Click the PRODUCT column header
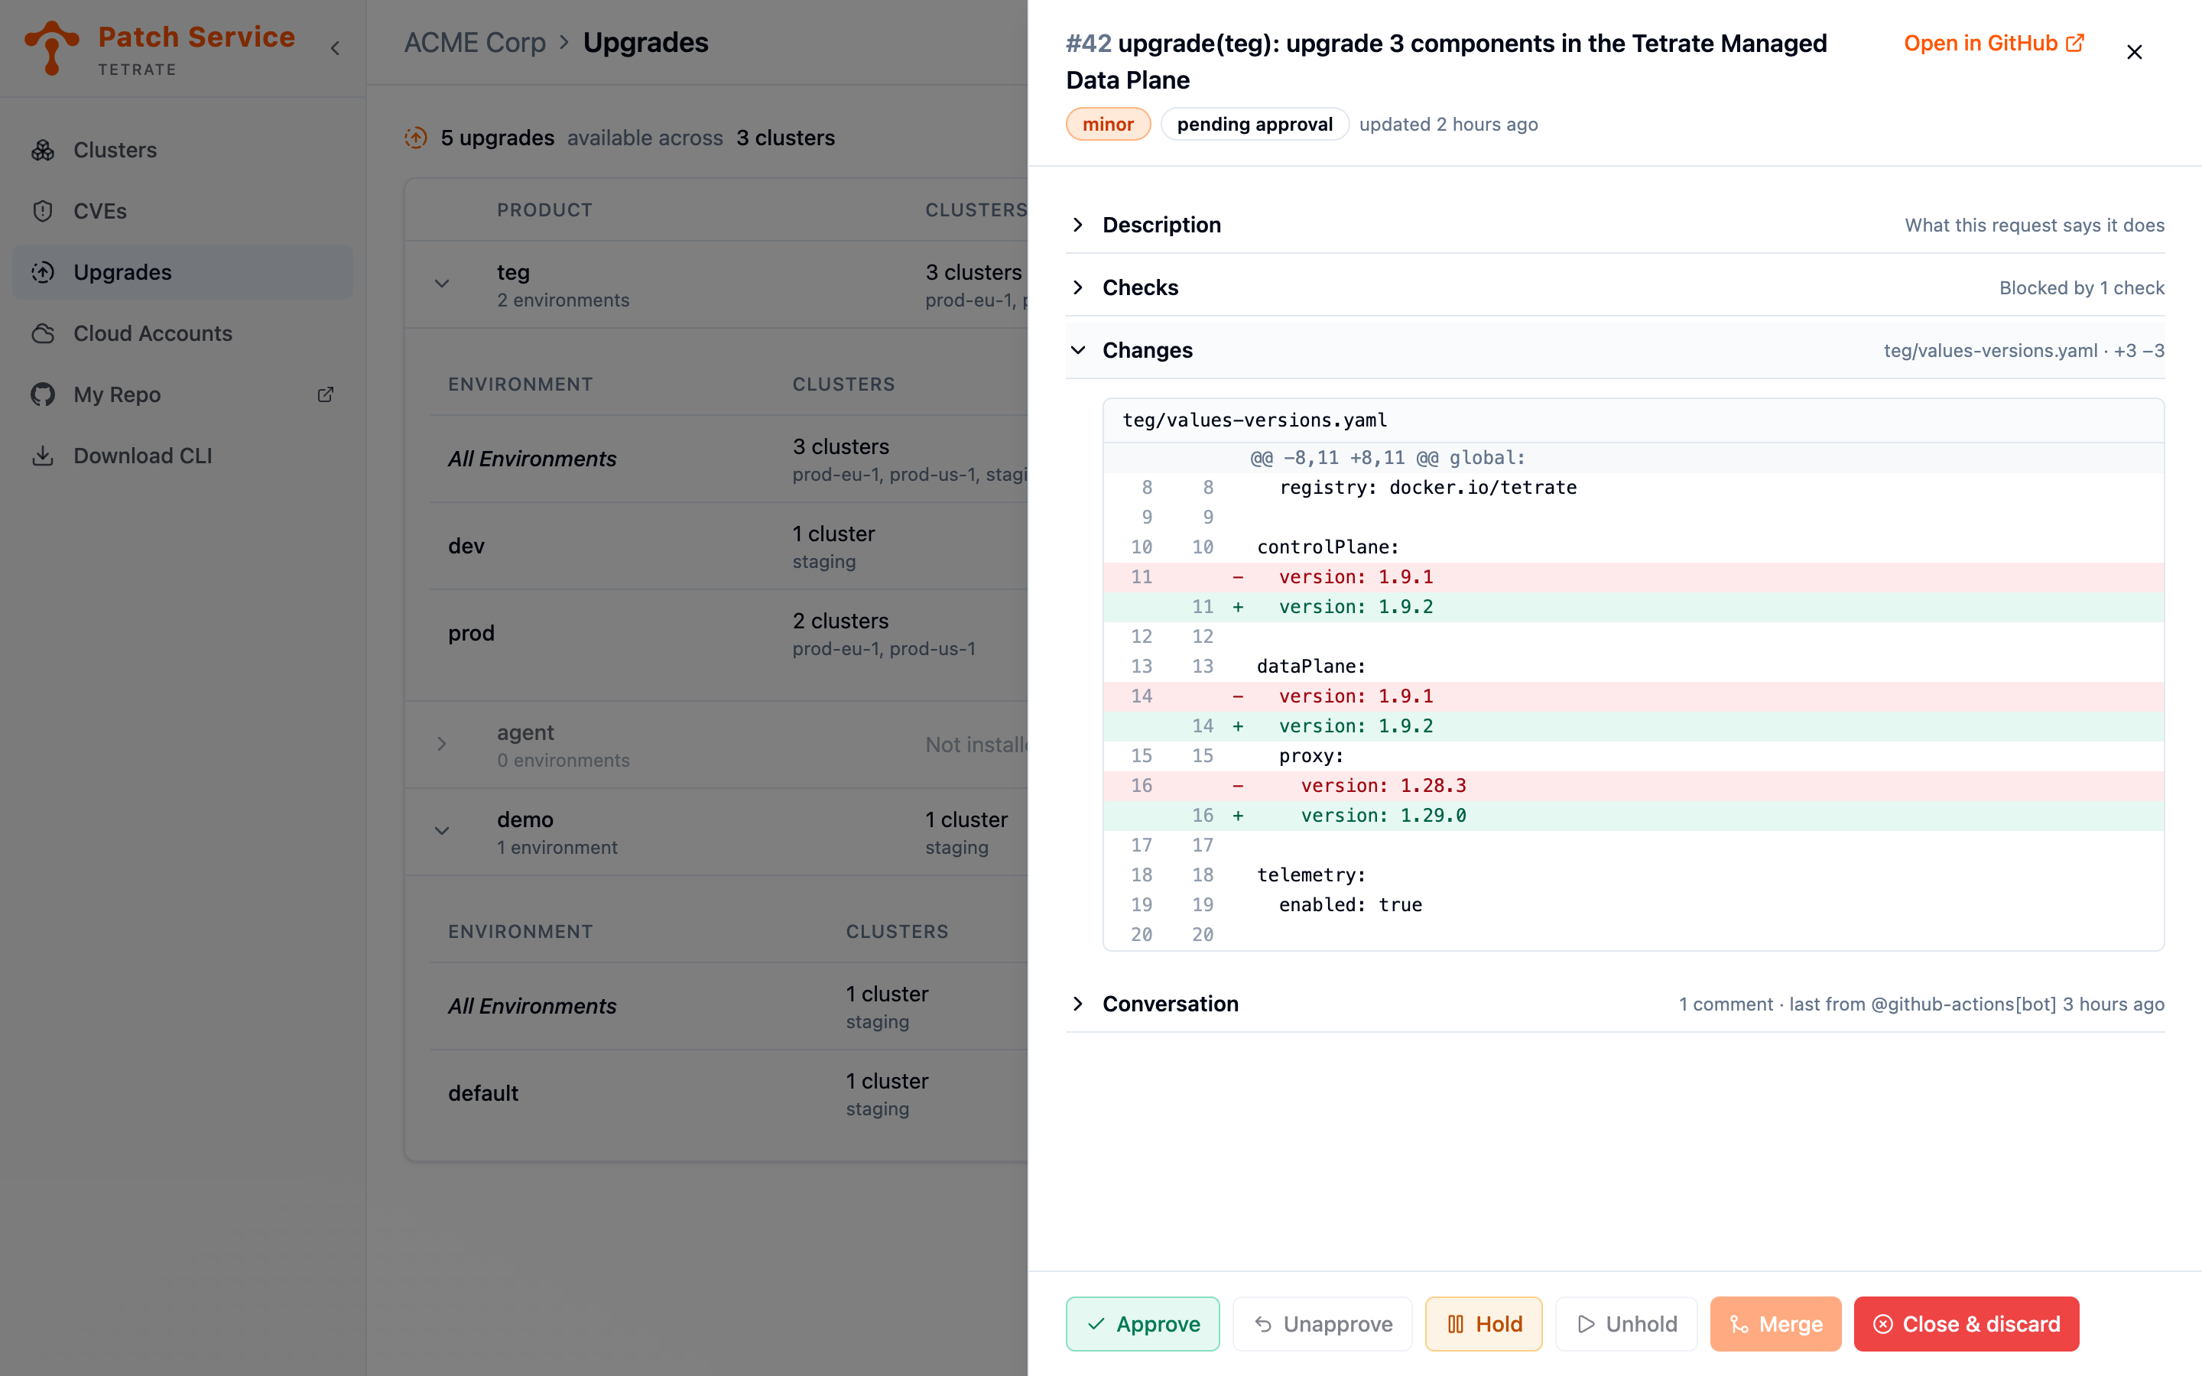Screen dimensions: 2202x1376 coord(544,210)
